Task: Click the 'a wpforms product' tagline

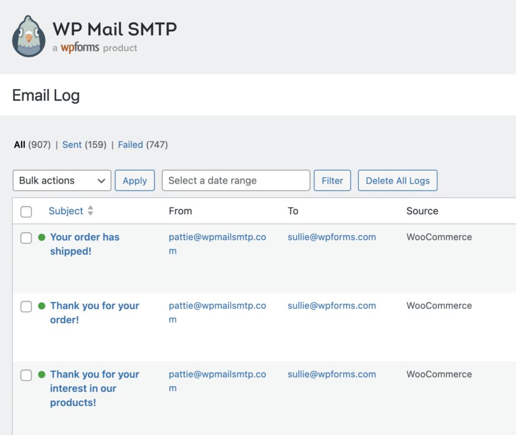Action: pos(95,48)
